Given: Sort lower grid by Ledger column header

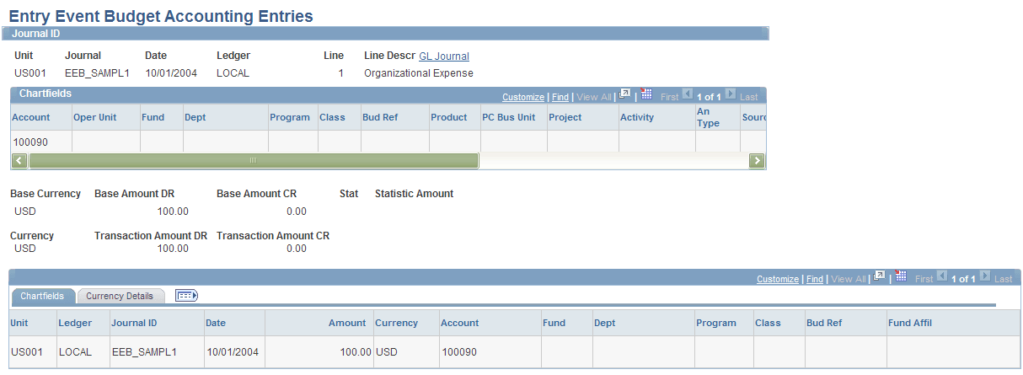Looking at the screenshot, I should click(74, 323).
